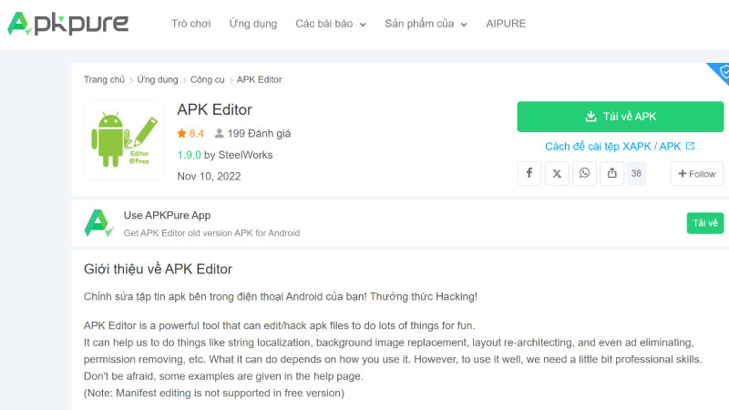Click the Follow button

697,173
